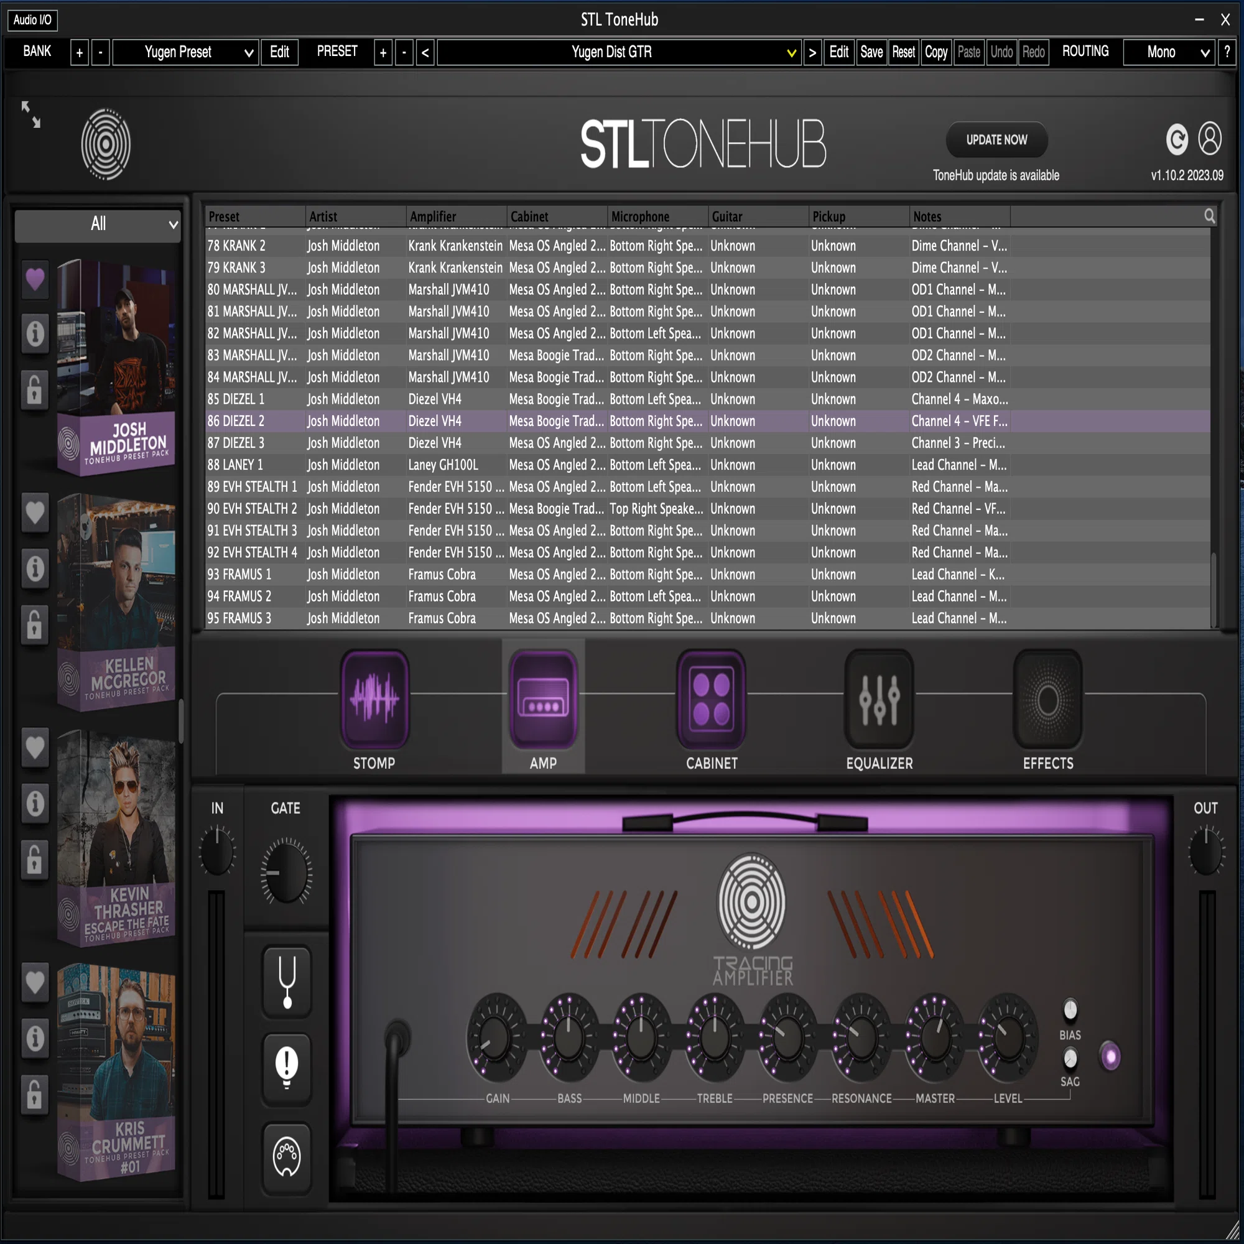Sort by Notes column header
The width and height of the screenshot is (1244, 1244).
point(960,217)
